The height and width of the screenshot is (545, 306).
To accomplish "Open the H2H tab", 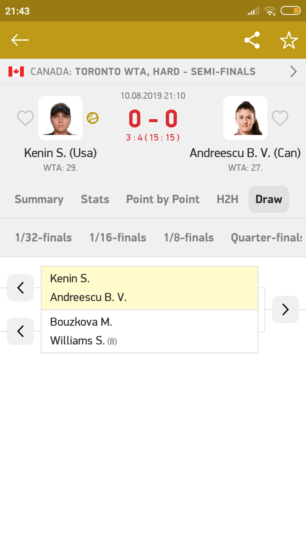I will pyautogui.click(x=227, y=199).
